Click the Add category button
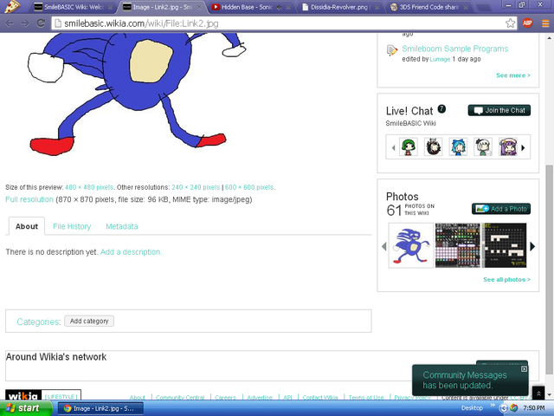 [x=89, y=321]
